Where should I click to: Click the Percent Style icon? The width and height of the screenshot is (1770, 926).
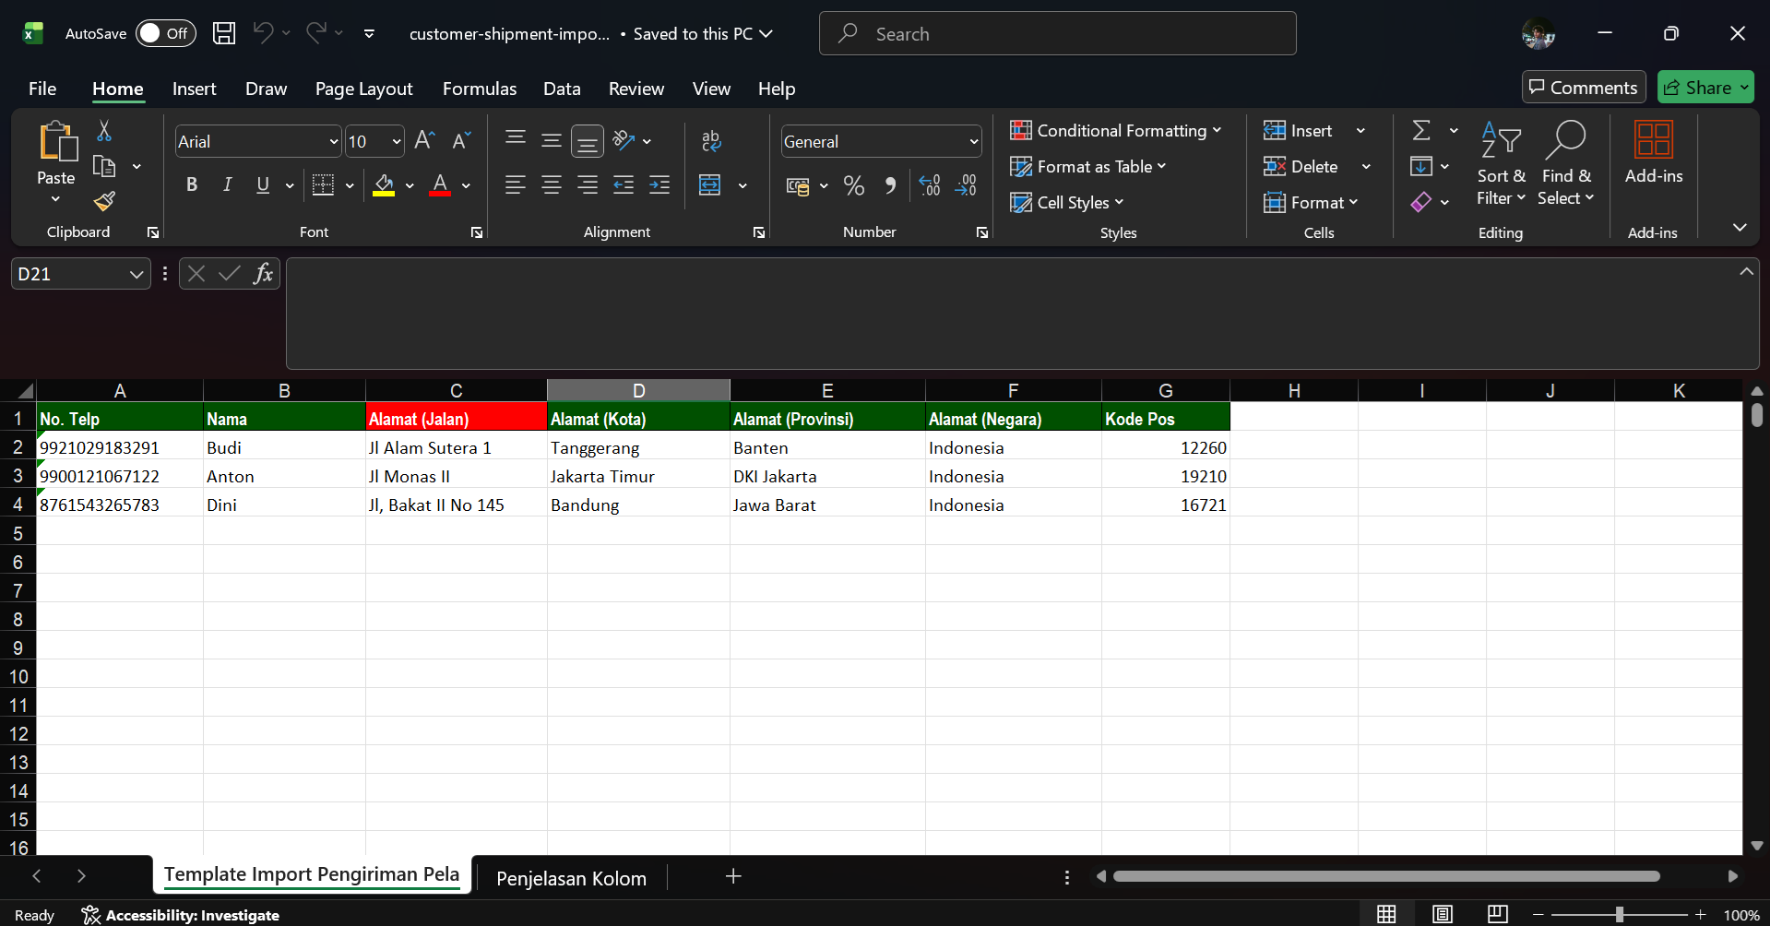pos(854,186)
